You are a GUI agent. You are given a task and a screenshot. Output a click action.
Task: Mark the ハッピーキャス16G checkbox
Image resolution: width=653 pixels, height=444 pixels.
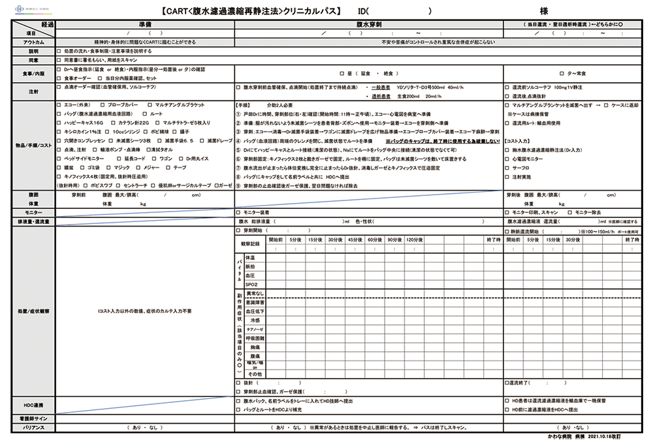pos(60,123)
